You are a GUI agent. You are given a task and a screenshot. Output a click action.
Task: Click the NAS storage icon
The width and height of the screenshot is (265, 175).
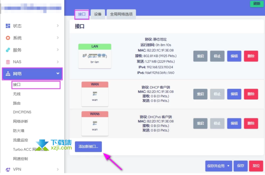8,62
